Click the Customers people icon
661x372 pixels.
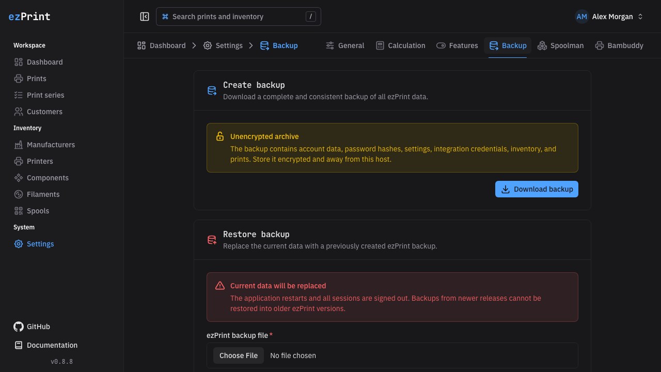click(x=19, y=112)
